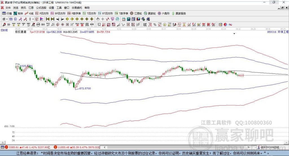Click the last yellow diamond icon

tap(92, 19)
